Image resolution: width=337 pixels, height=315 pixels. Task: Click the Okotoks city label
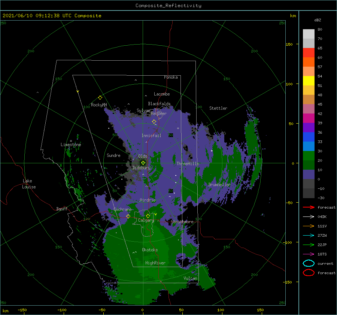(x=150, y=250)
